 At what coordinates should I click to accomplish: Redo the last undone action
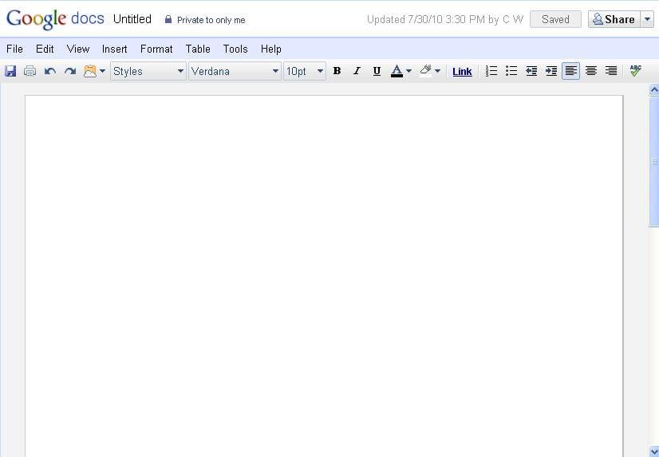(x=70, y=71)
